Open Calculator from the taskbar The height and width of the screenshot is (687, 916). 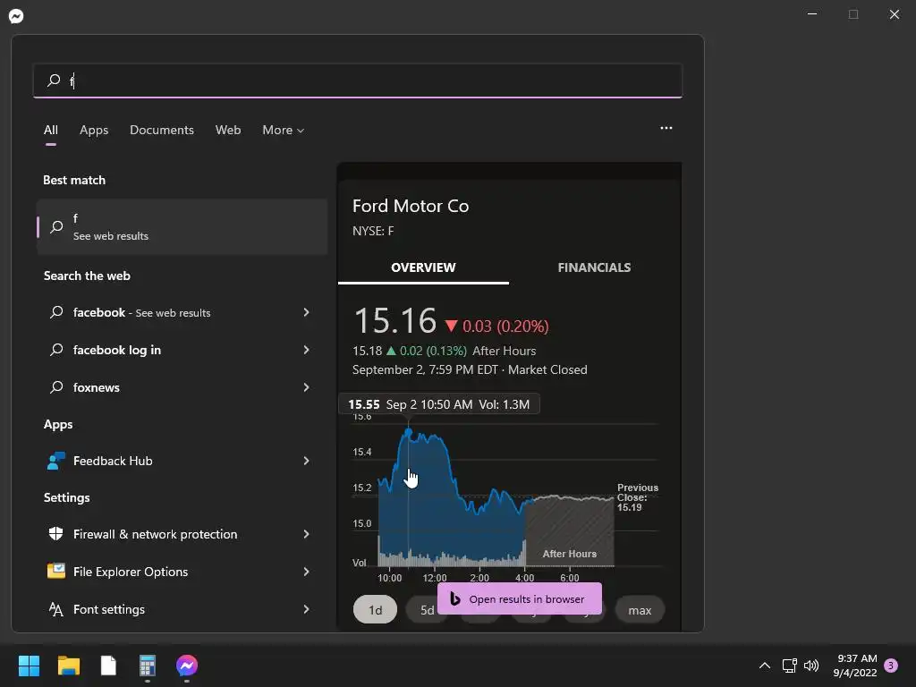148,666
